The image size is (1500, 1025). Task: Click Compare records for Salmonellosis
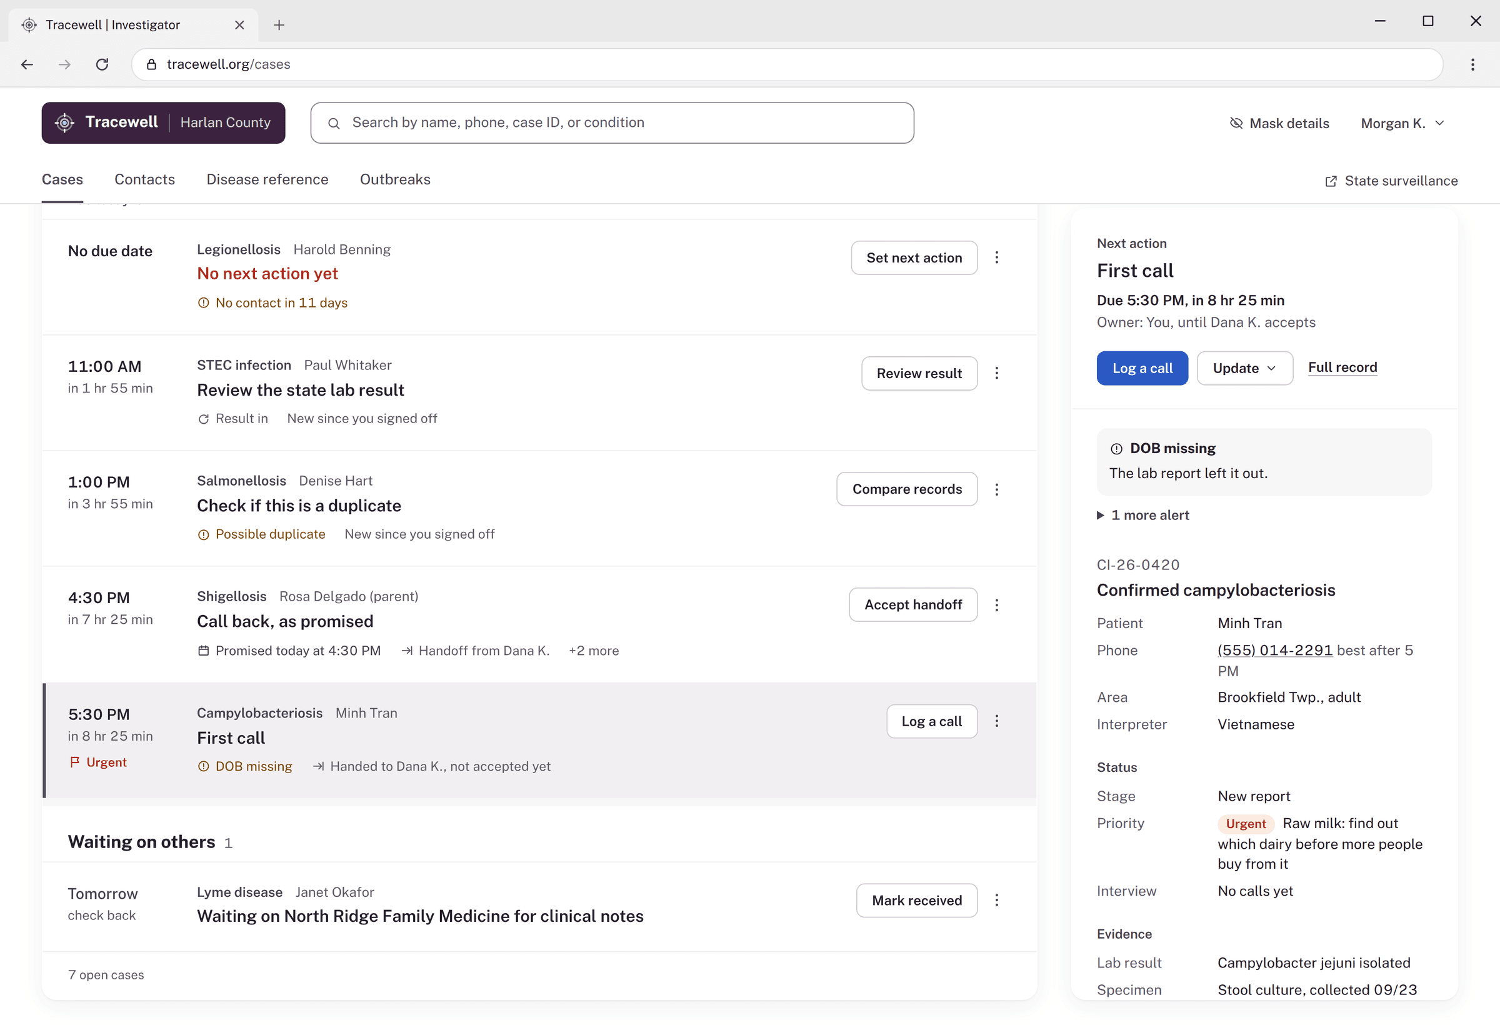click(x=907, y=489)
